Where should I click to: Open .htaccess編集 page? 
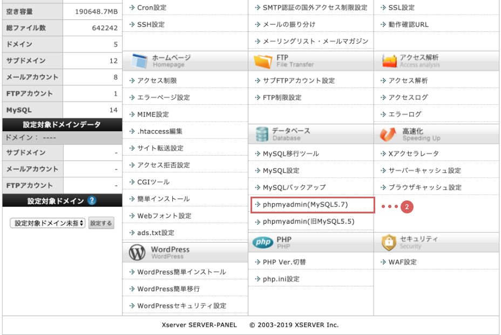[160, 131]
